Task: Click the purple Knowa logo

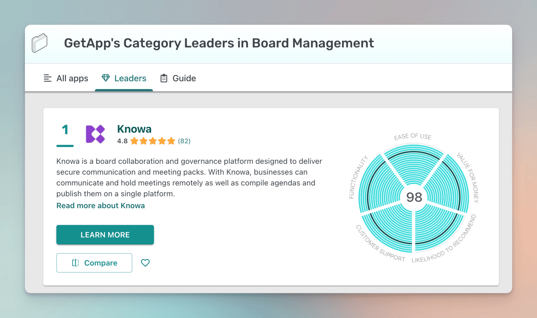Action: [x=95, y=134]
